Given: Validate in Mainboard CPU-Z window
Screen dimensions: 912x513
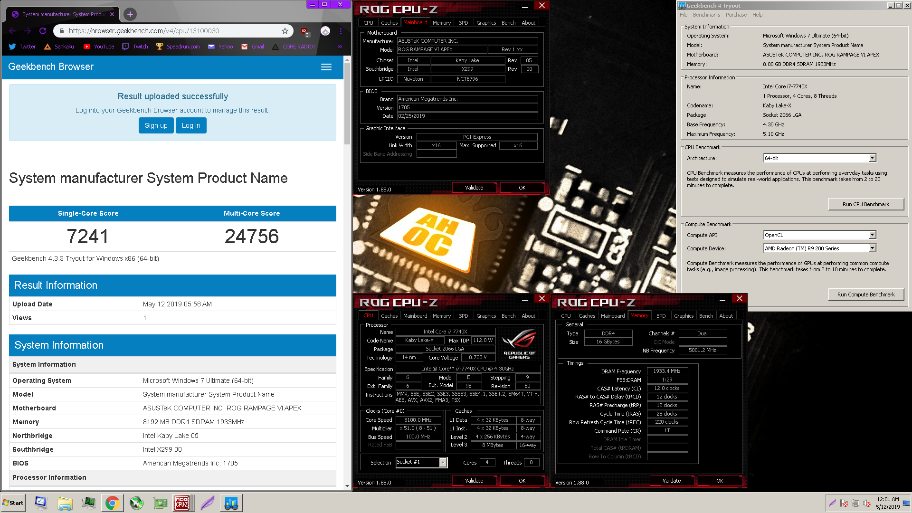Looking at the screenshot, I should point(474,188).
